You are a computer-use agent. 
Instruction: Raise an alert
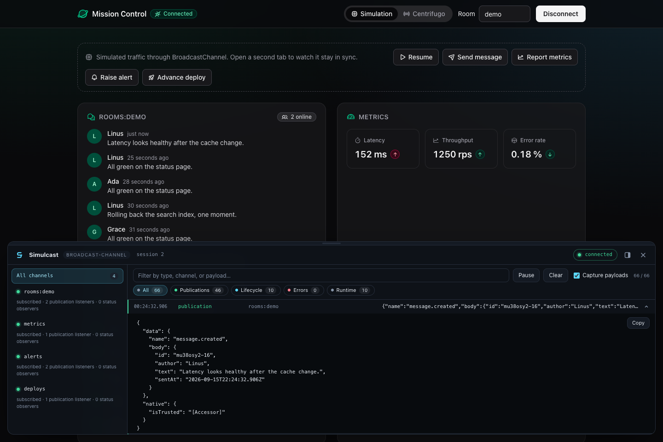(112, 77)
